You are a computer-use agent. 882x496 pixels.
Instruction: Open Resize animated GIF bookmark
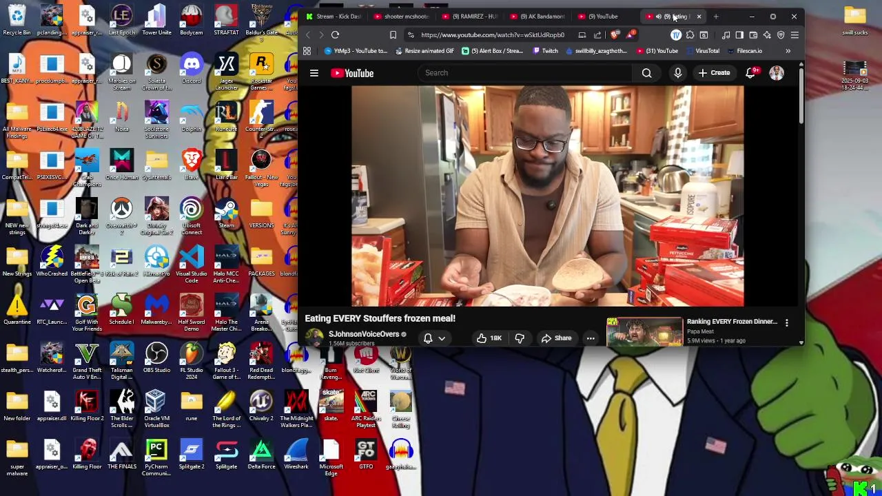pyautogui.click(x=424, y=51)
